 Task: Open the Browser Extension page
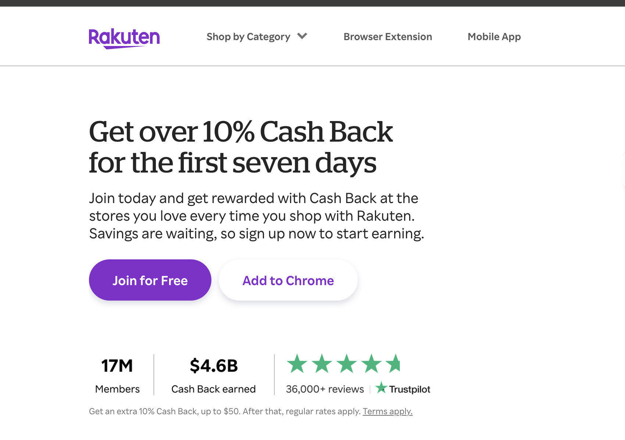pos(387,37)
